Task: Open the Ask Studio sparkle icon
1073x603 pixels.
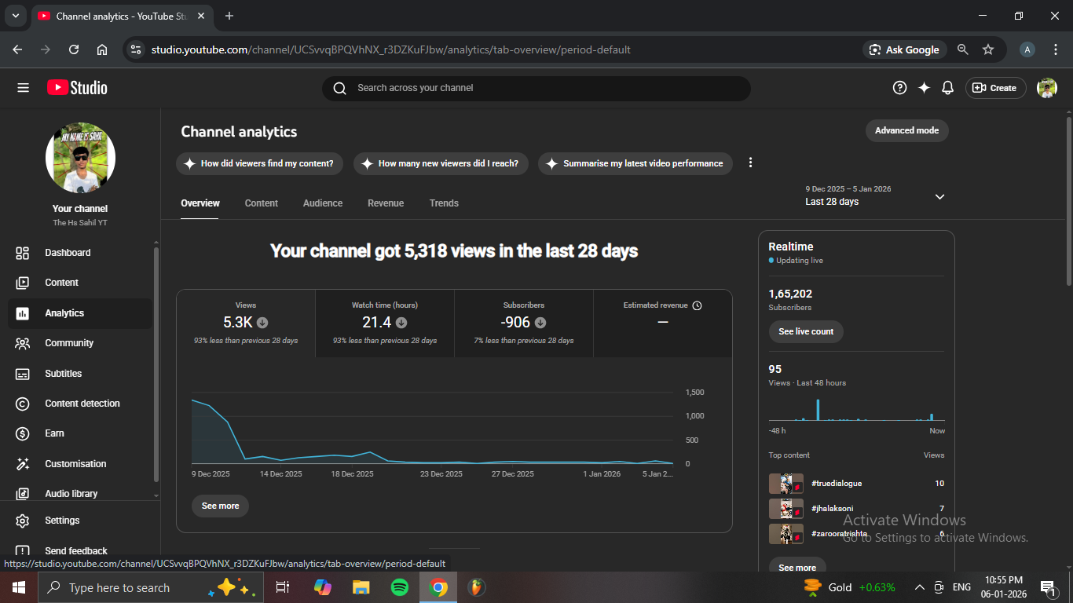Action: point(924,88)
